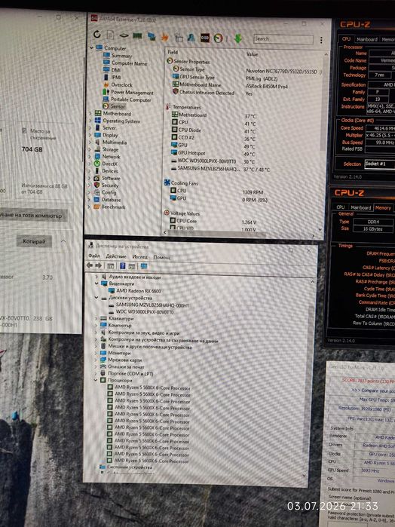
Task: Open the Действие menu in Device Manager
Action: pyautogui.click(x=116, y=256)
